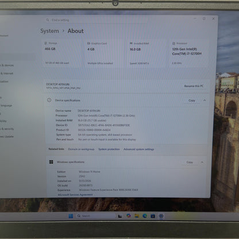Go back to System in the breadcrumb
The image size is (239, 239).
(49, 31)
